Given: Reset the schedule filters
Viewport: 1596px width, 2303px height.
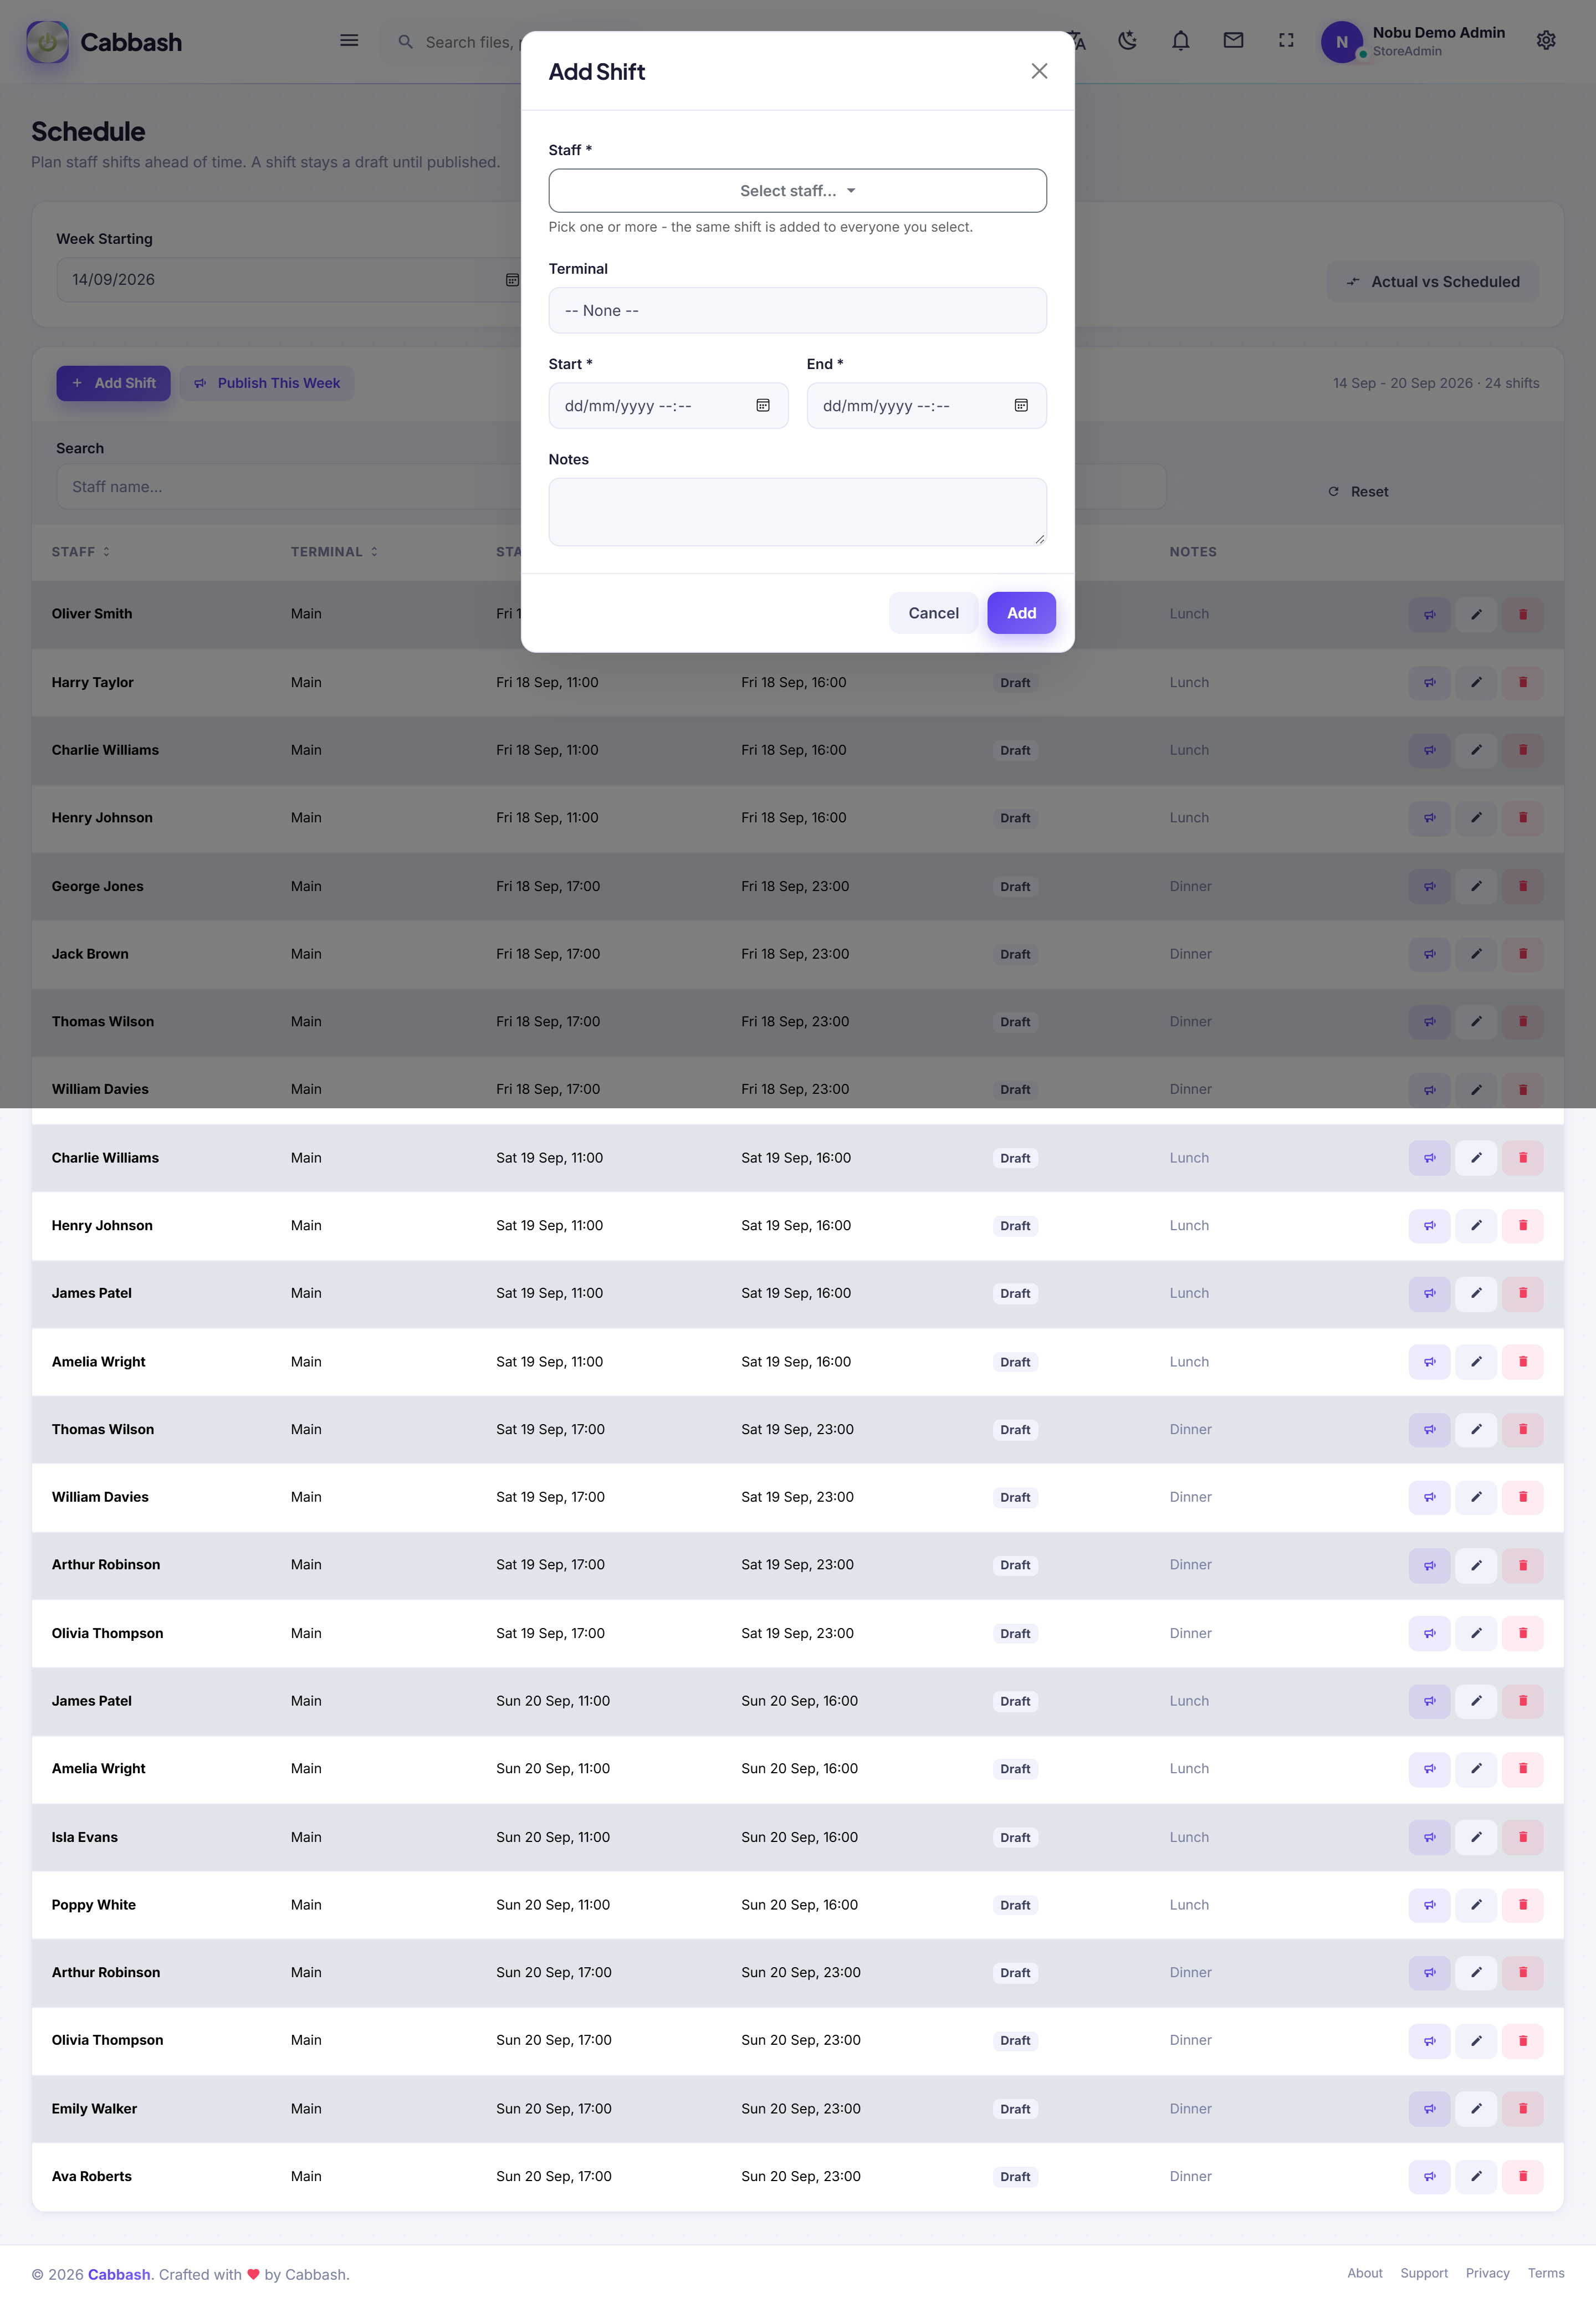Looking at the screenshot, I should (x=1357, y=492).
